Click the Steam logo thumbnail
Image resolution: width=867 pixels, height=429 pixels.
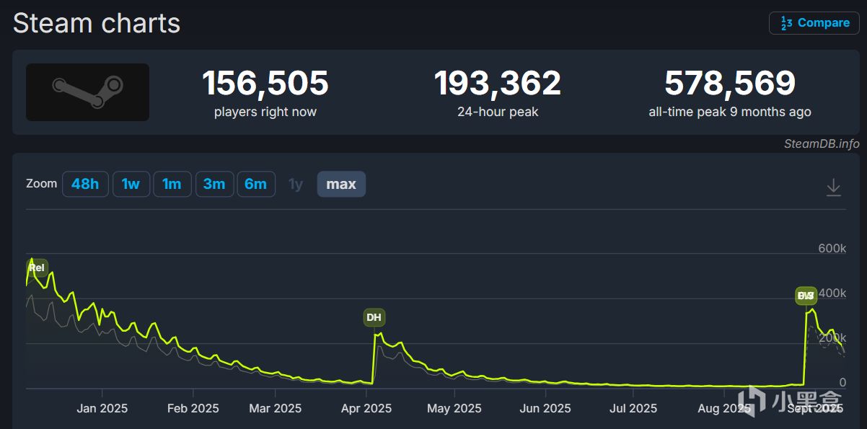[87, 92]
